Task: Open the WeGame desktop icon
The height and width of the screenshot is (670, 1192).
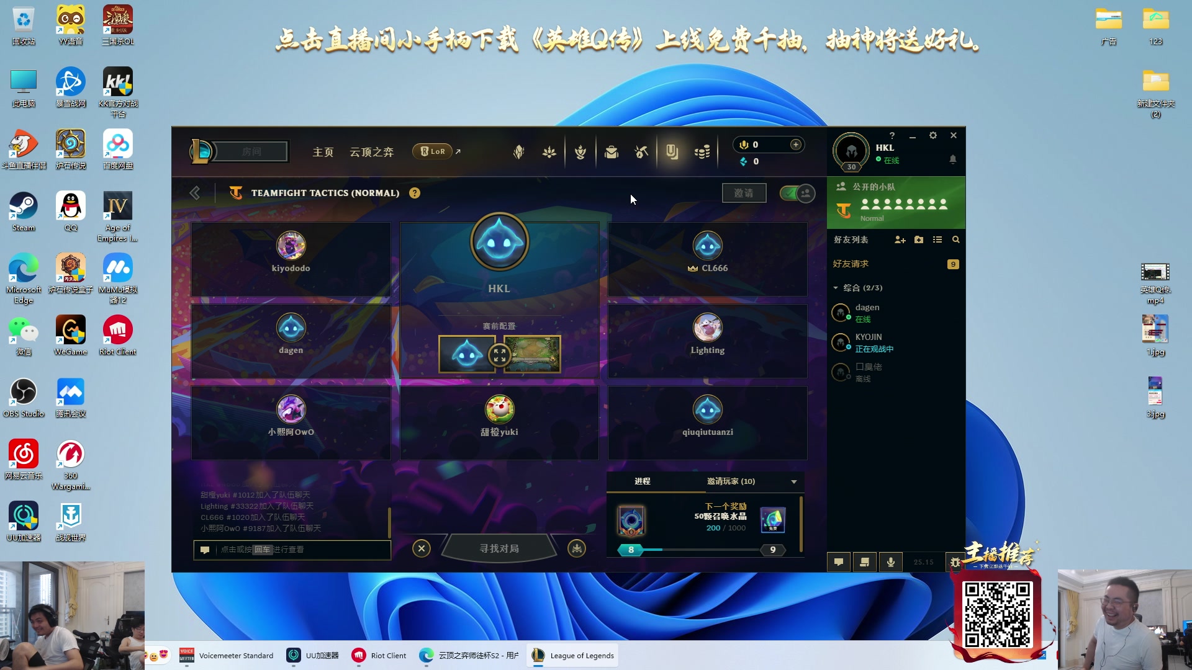Action: click(70, 336)
